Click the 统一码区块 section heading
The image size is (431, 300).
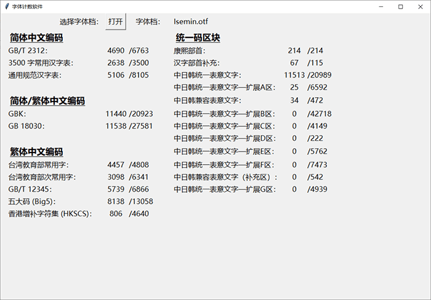(x=198, y=38)
